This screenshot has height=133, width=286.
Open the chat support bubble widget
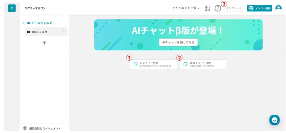point(274,120)
